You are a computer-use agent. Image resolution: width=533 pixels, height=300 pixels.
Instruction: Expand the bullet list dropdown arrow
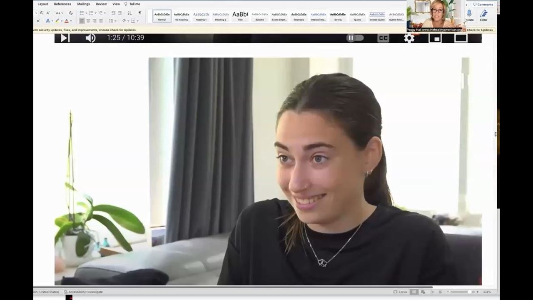[x=86, y=13]
